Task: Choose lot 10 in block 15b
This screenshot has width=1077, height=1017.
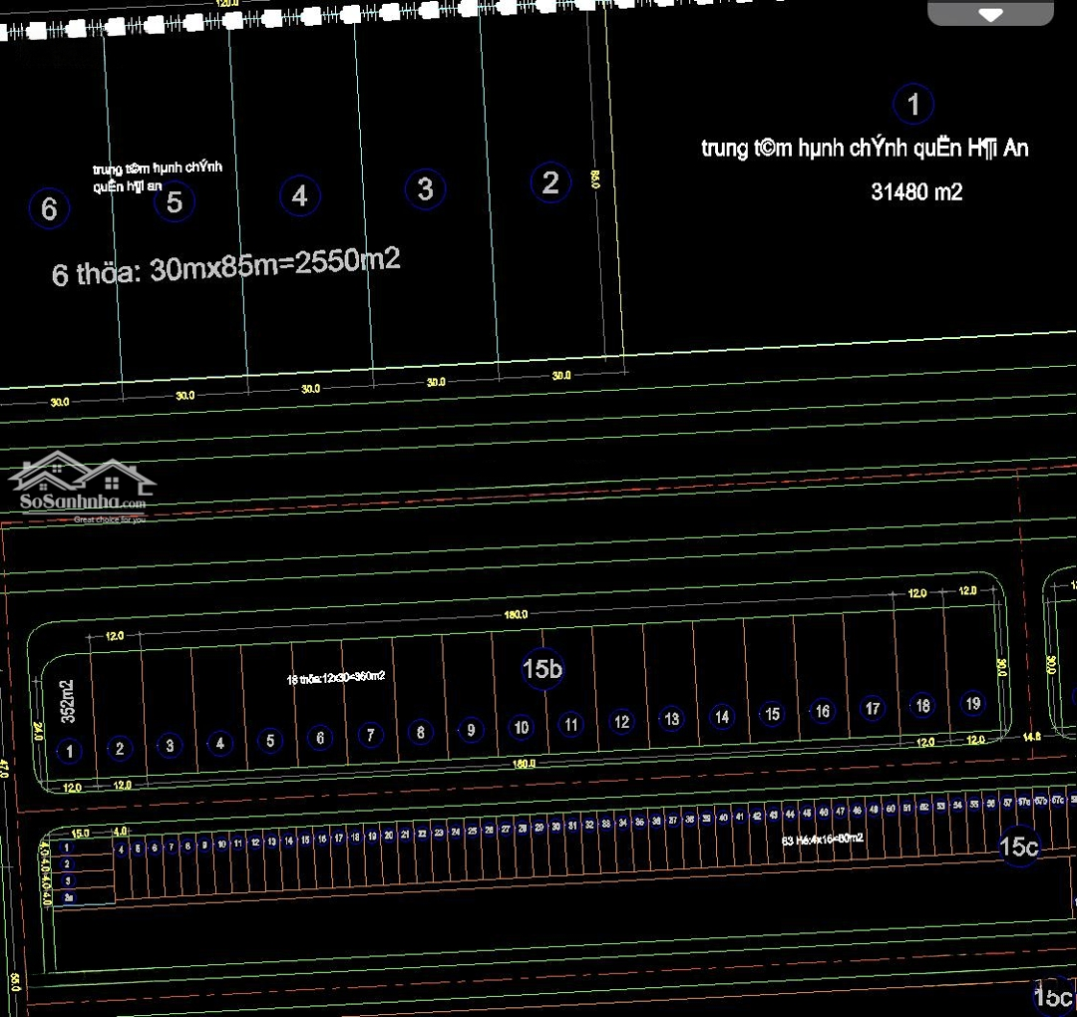Action: pos(521,727)
